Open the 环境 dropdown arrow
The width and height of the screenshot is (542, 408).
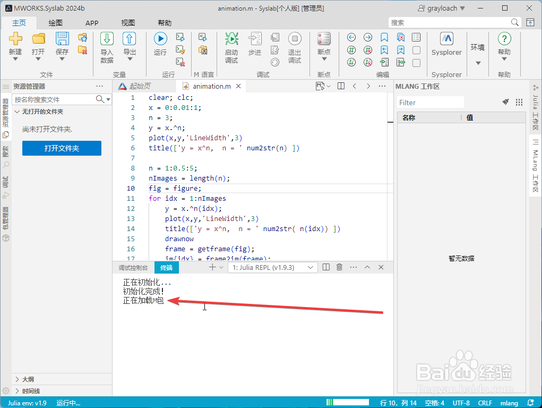pyautogui.click(x=478, y=63)
